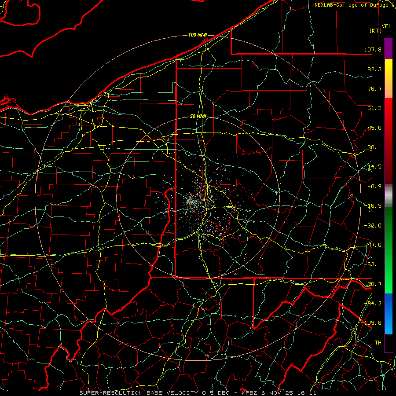Screen dimensions: 396x396
Task: Click the blue segment of the velocity color bar
Action: point(389,314)
